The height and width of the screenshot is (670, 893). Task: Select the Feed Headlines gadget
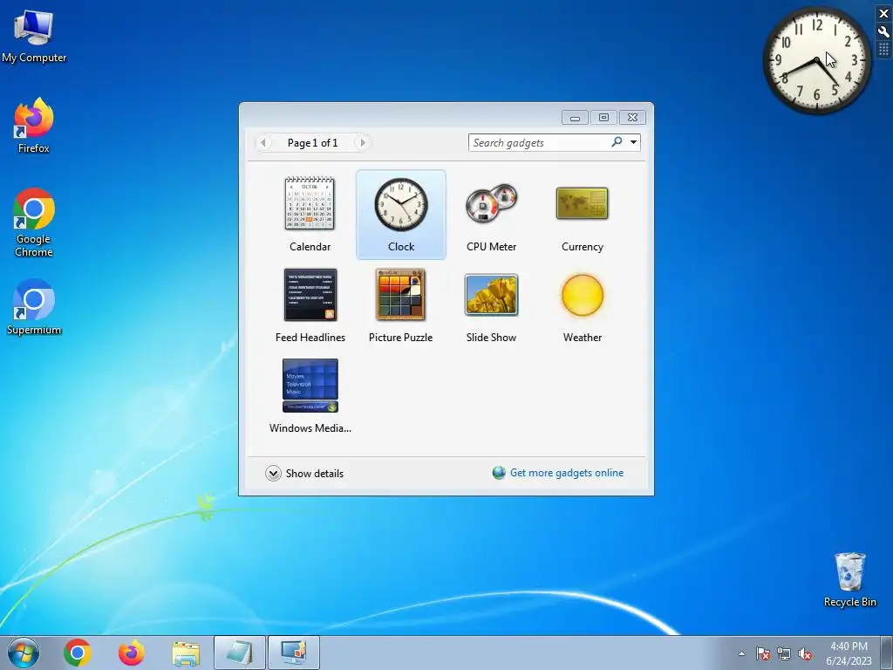(310, 305)
